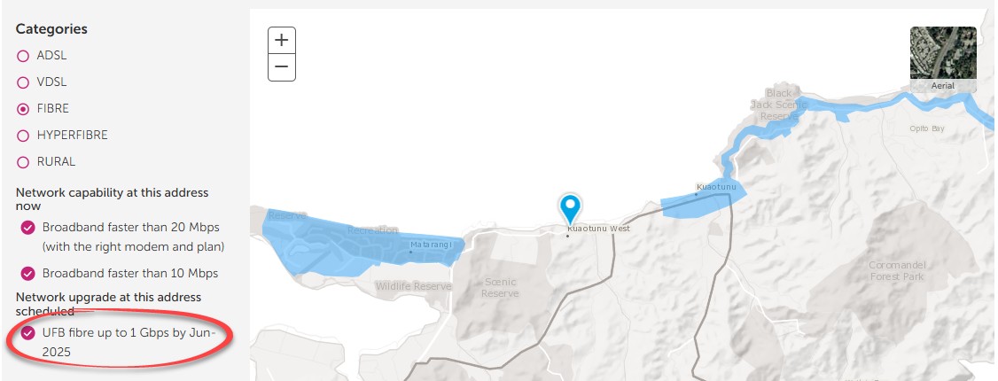Switch to Aerial map view thumbnail
Image resolution: width=998 pixels, height=381 pixels.
[x=943, y=59]
